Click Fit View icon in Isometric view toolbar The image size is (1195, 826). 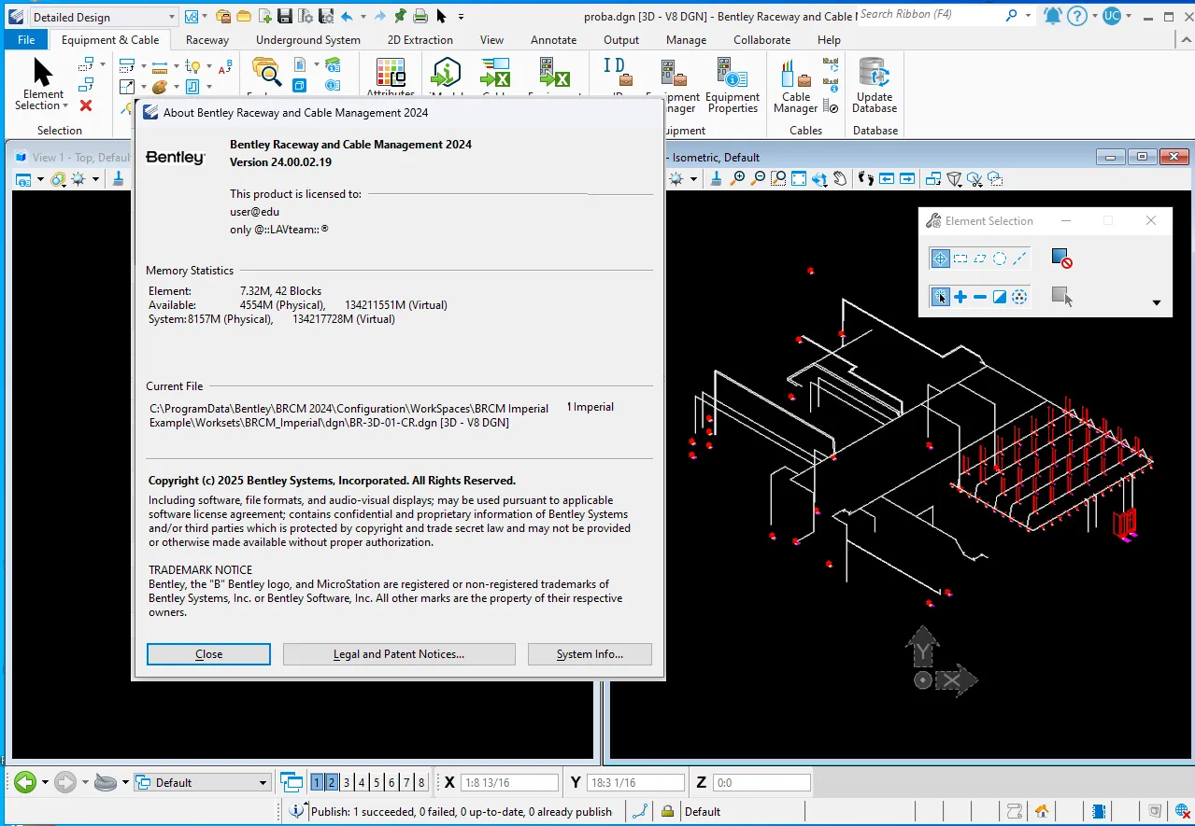click(799, 178)
